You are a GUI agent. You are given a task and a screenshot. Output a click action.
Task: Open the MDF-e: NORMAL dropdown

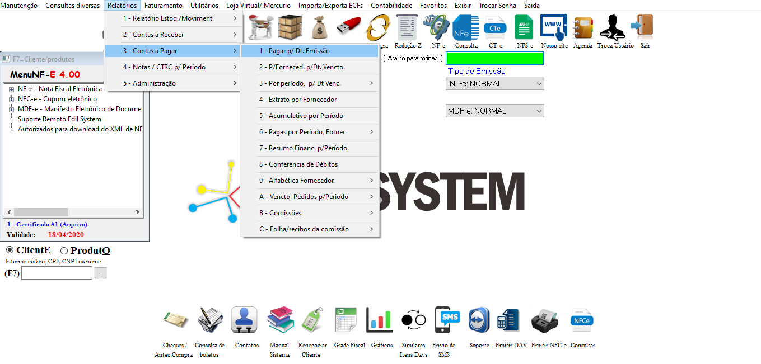pyautogui.click(x=494, y=111)
